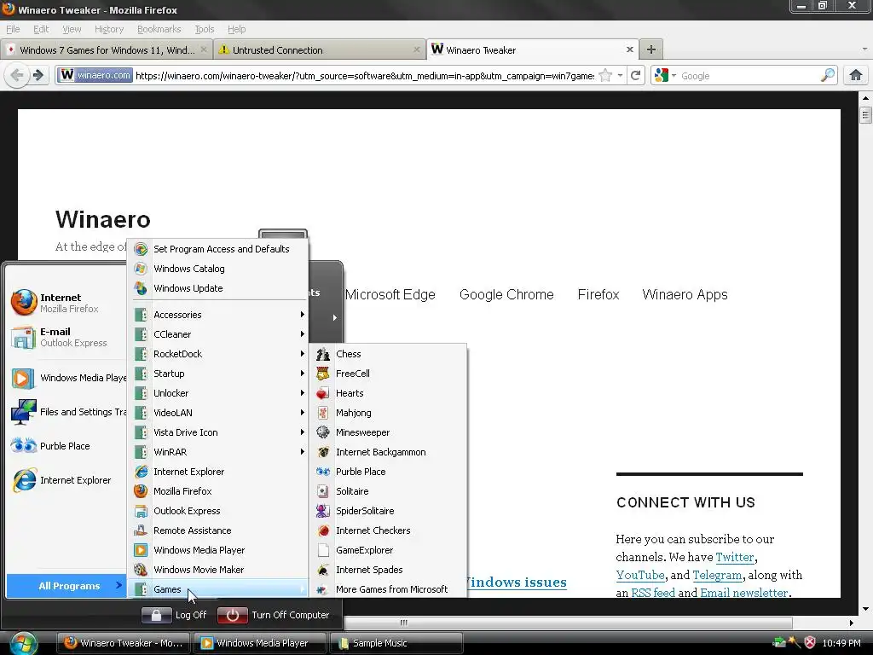The image size is (873, 655).
Task: Follow the Twitter link
Action: pyautogui.click(x=734, y=557)
